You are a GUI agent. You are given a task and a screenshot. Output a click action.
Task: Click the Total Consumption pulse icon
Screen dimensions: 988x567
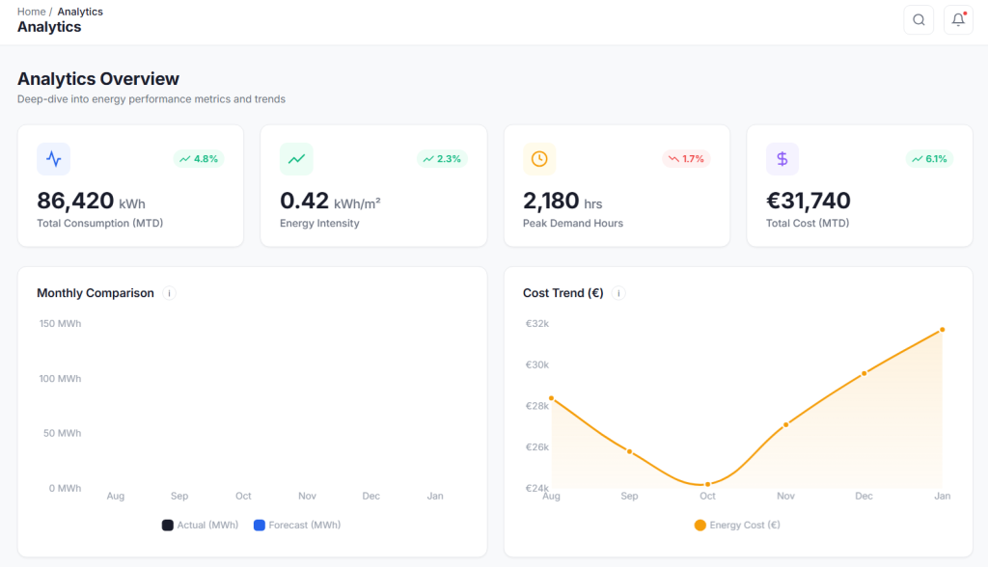pyautogui.click(x=53, y=159)
